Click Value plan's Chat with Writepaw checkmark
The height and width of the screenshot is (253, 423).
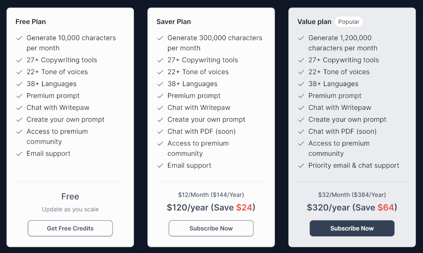point(301,108)
